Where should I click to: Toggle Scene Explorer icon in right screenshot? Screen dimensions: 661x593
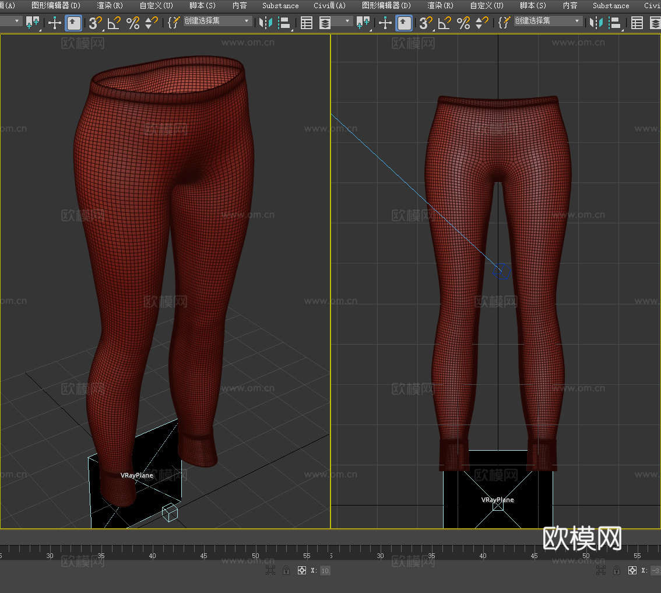pyautogui.click(x=637, y=23)
